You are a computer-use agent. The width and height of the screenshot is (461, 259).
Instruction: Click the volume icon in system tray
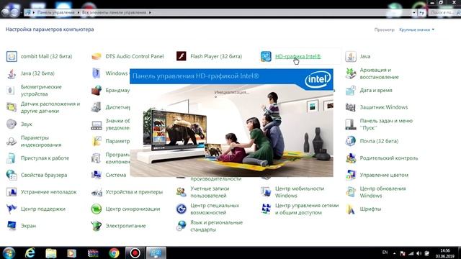419,253
